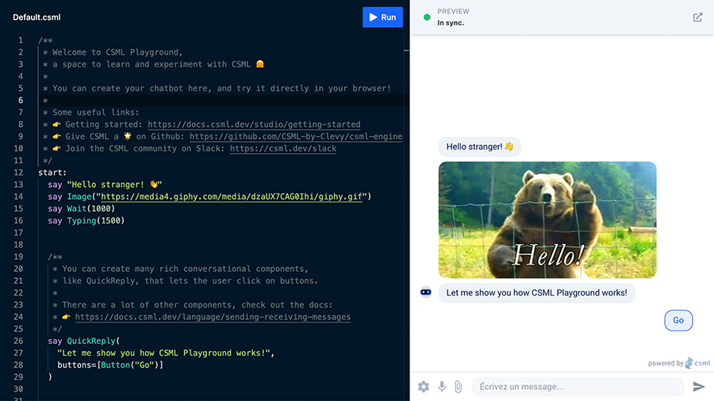
Task: Click the microphone voice input icon
Action: [x=442, y=387]
